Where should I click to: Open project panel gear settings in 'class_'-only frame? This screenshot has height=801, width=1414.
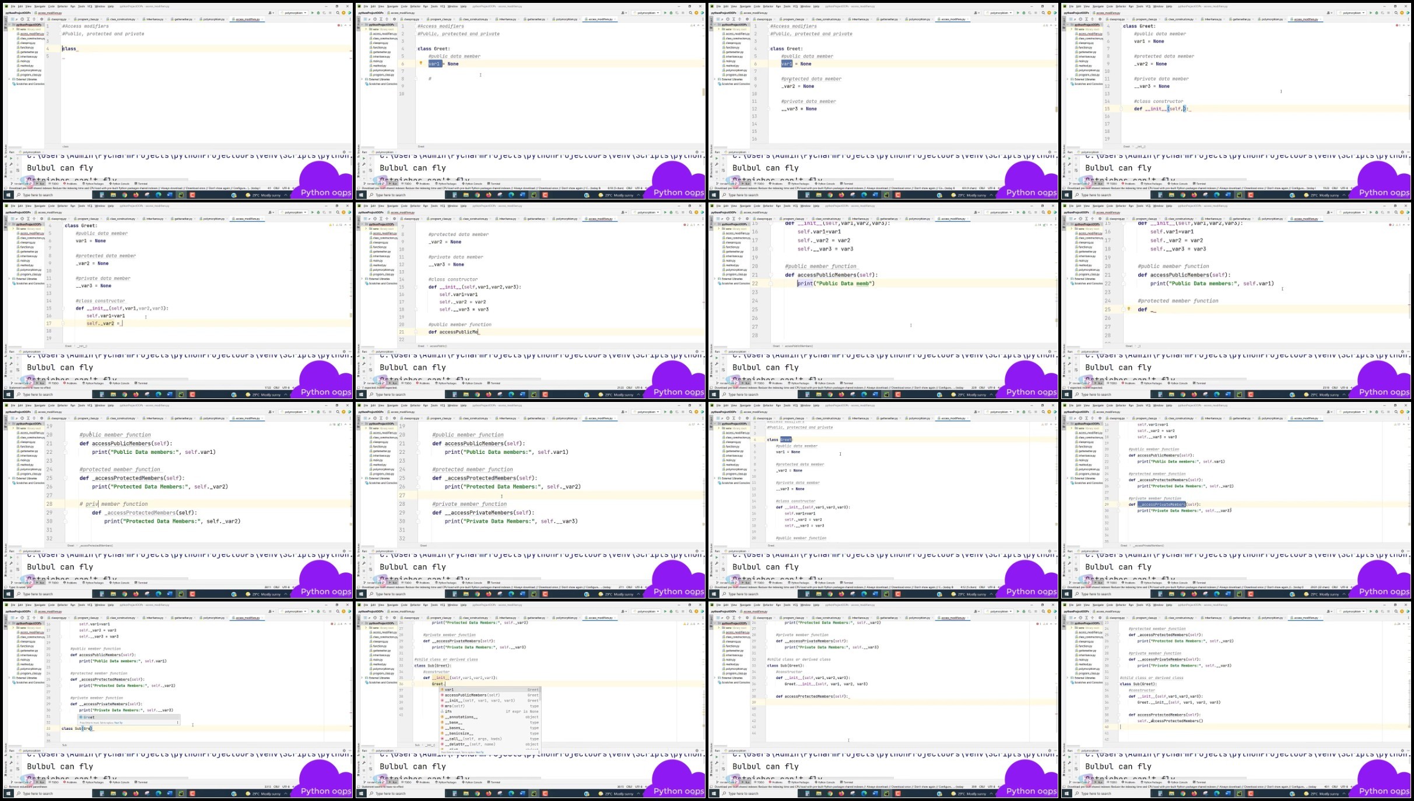tap(41, 19)
